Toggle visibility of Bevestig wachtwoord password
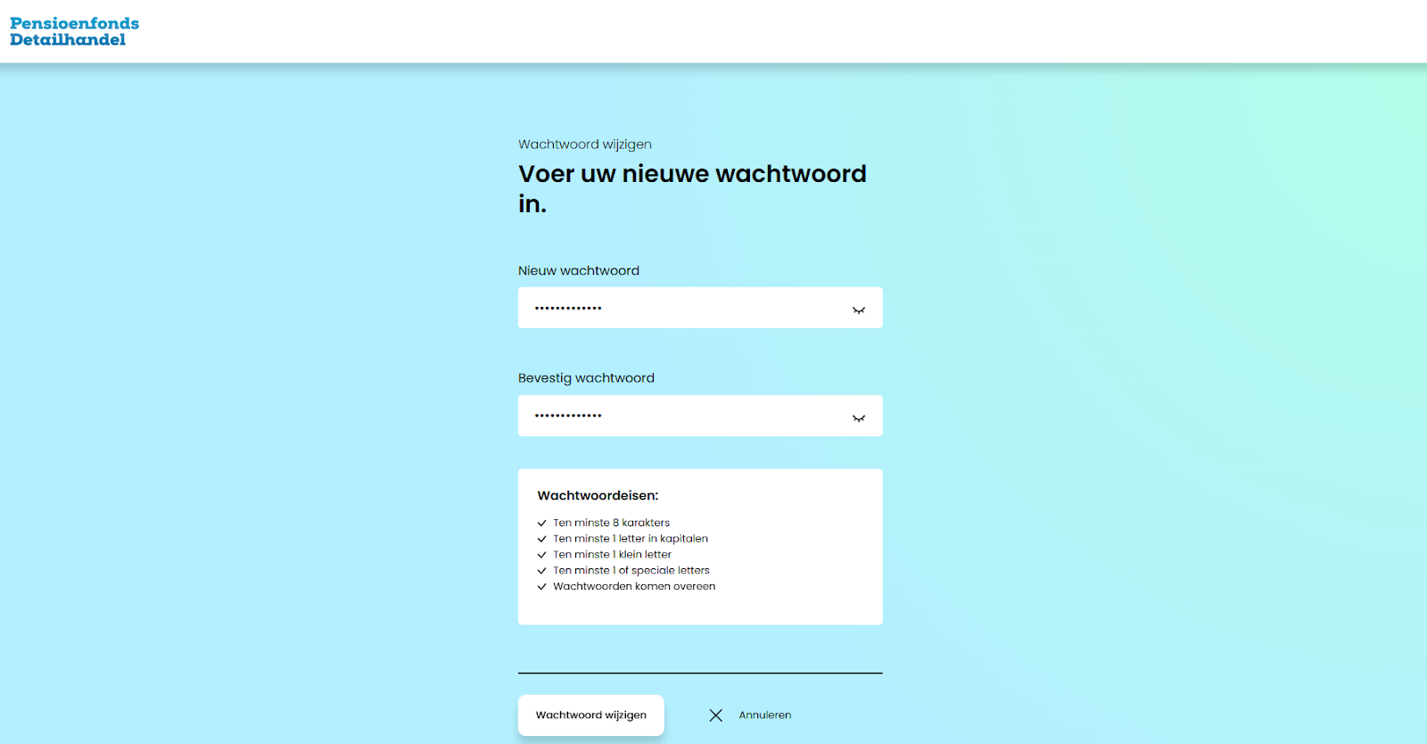1427x744 pixels. click(858, 417)
